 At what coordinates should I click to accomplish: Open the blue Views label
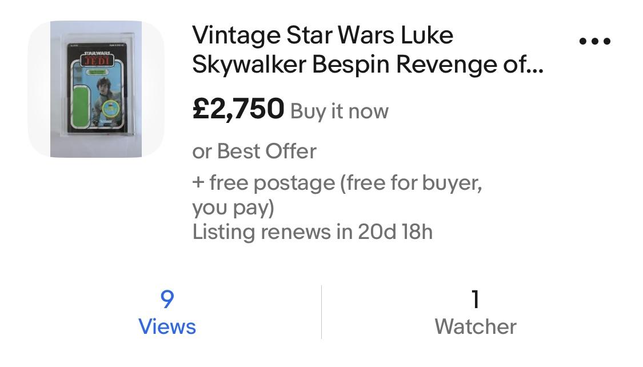click(x=167, y=327)
